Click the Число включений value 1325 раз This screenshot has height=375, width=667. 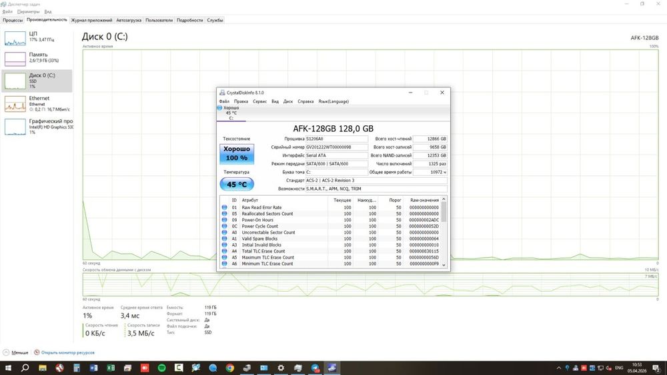tap(430, 163)
